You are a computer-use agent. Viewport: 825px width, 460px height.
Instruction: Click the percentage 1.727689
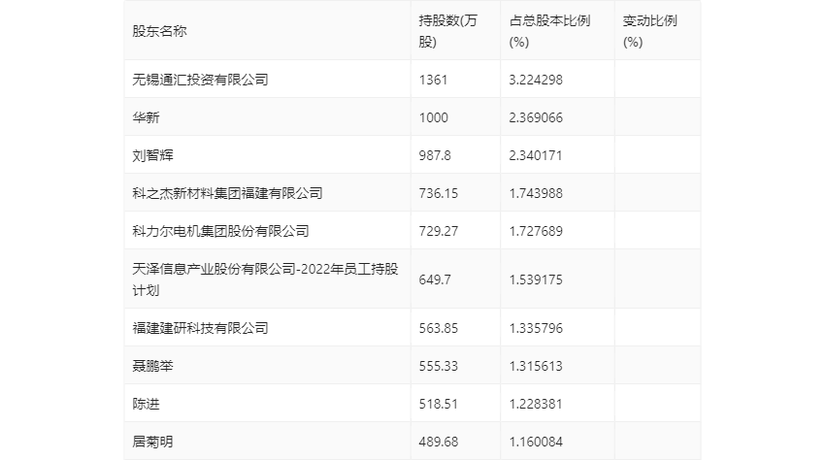pos(536,231)
